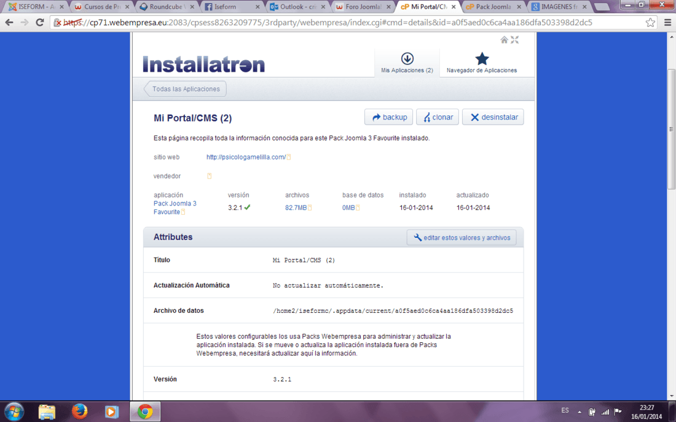The height and width of the screenshot is (422, 676).
Task: Click scrollbar down arrow
Action: click(x=671, y=396)
